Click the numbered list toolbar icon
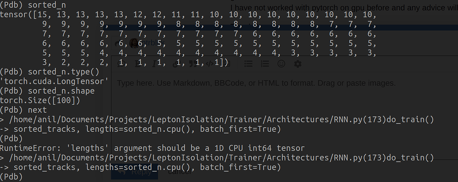This screenshot has width=458, height=182. pyautogui.click(x=265, y=64)
